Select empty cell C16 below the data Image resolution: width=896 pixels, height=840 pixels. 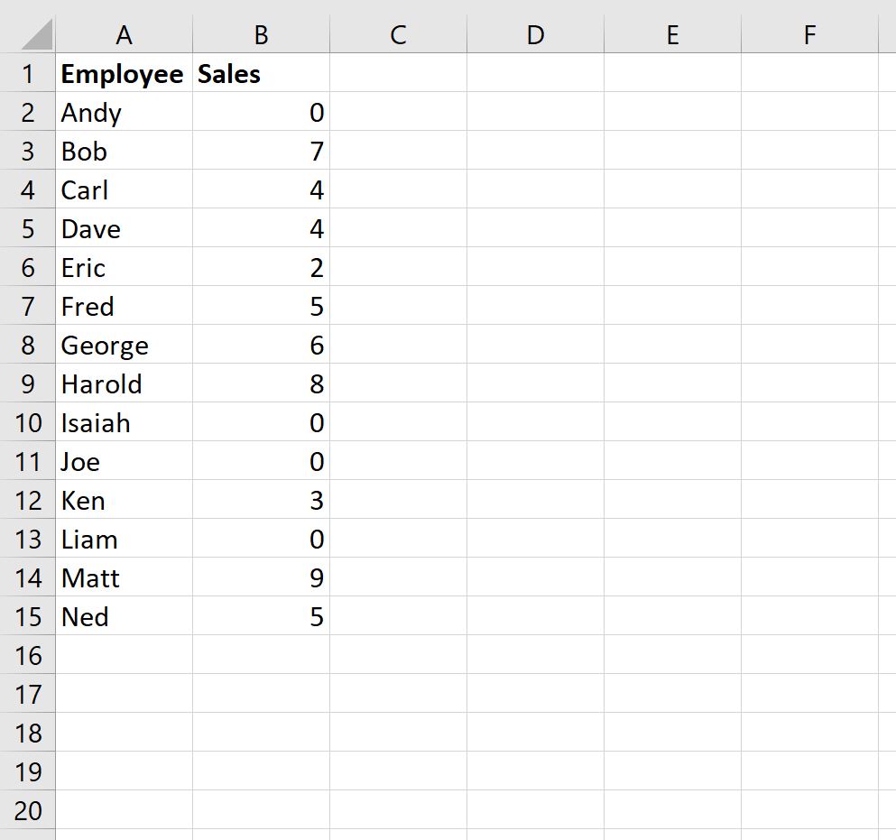pyautogui.click(x=397, y=656)
